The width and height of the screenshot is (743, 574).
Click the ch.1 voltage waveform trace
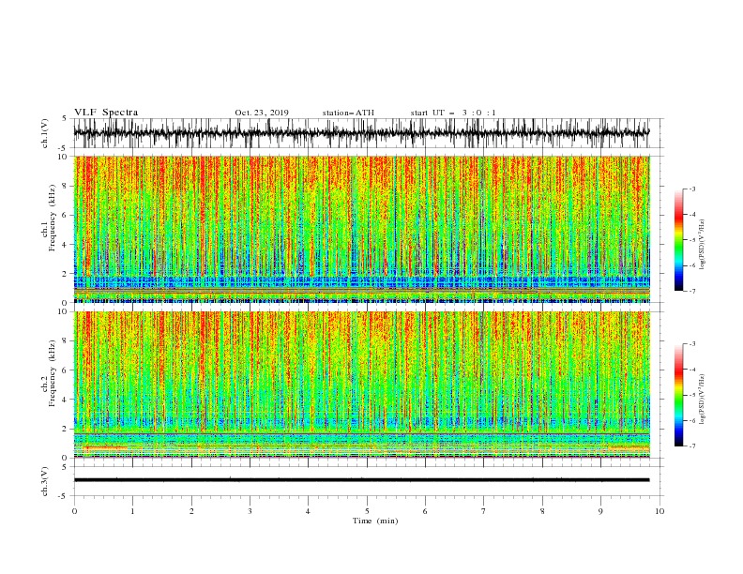(x=361, y=132)
